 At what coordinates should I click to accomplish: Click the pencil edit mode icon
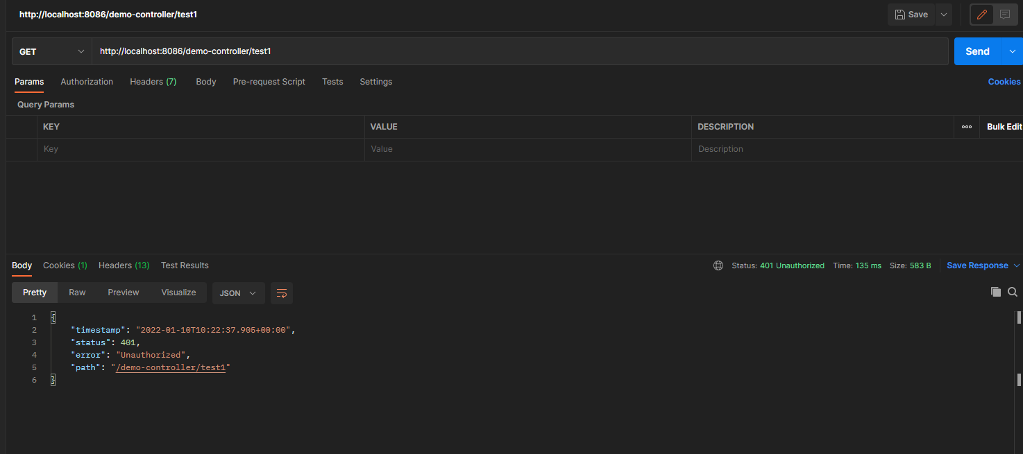pyautogui.click(x=981, y=15)
